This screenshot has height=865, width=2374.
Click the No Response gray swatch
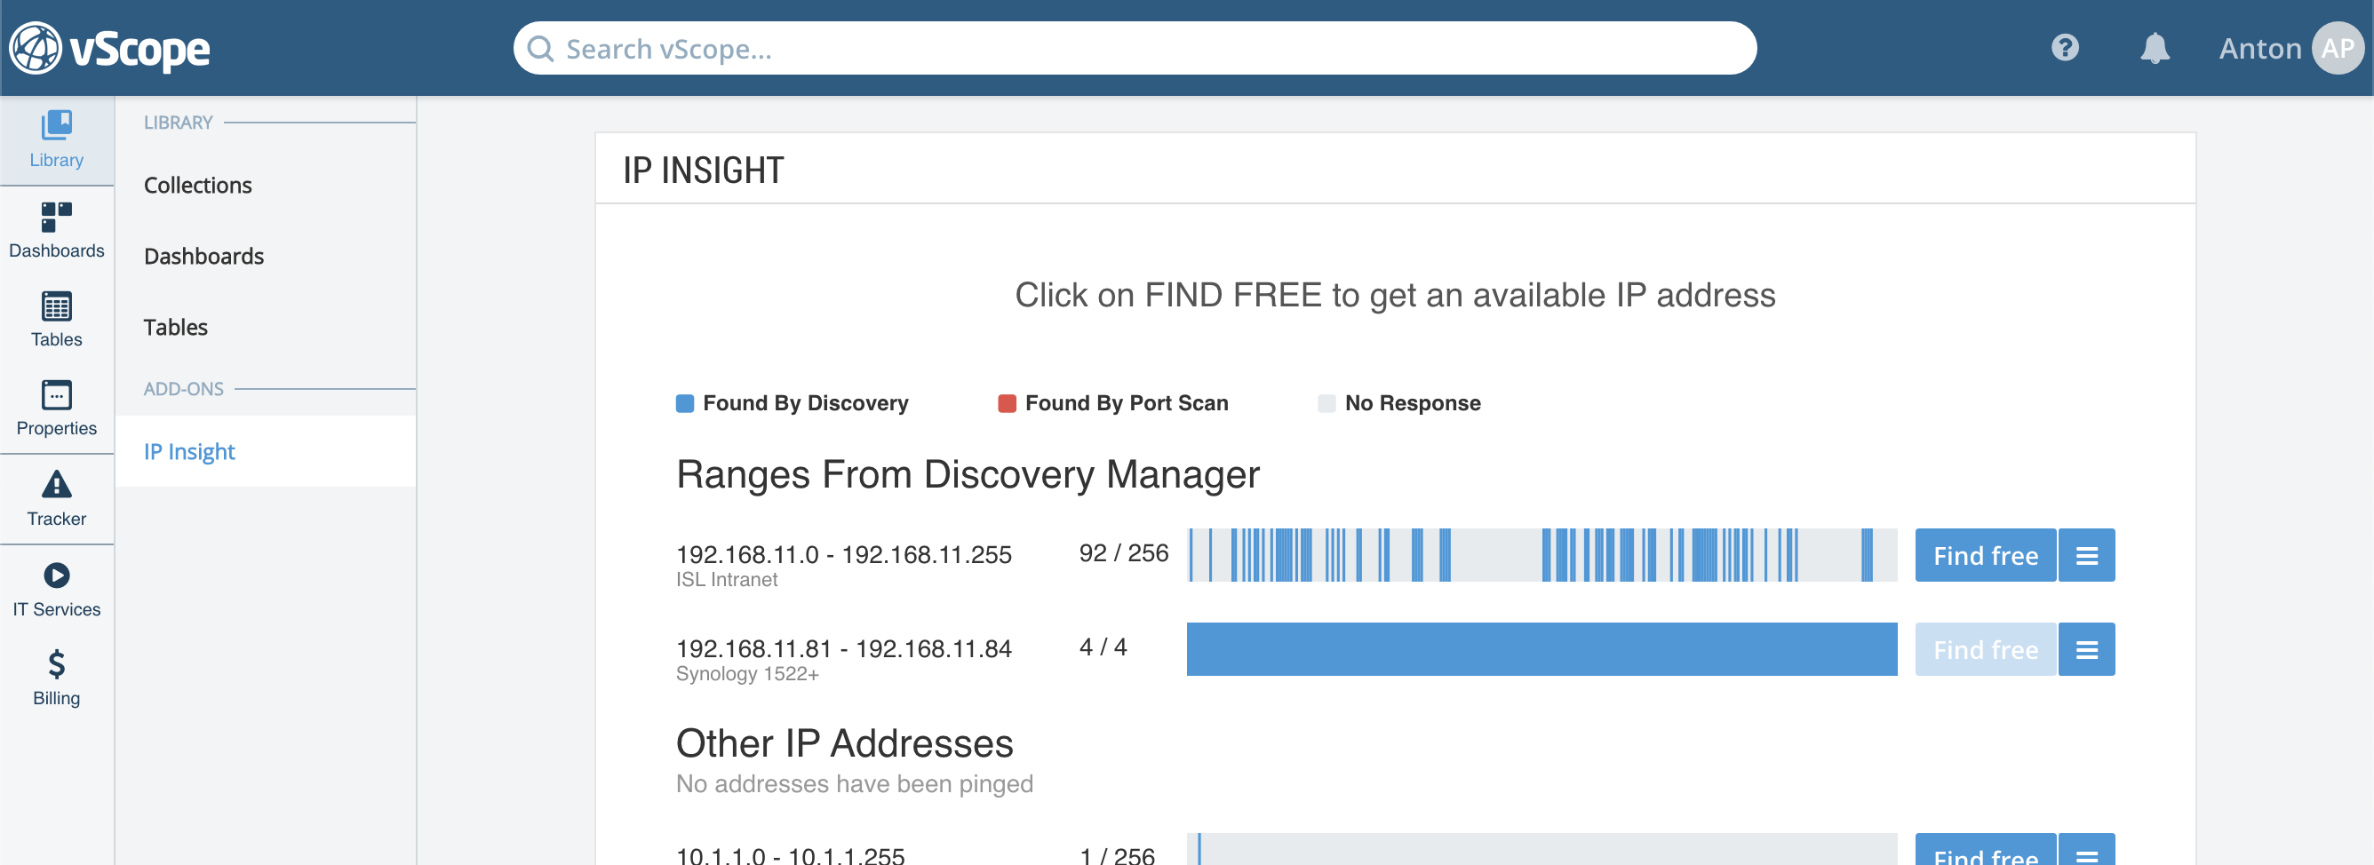coord(1327,403)
